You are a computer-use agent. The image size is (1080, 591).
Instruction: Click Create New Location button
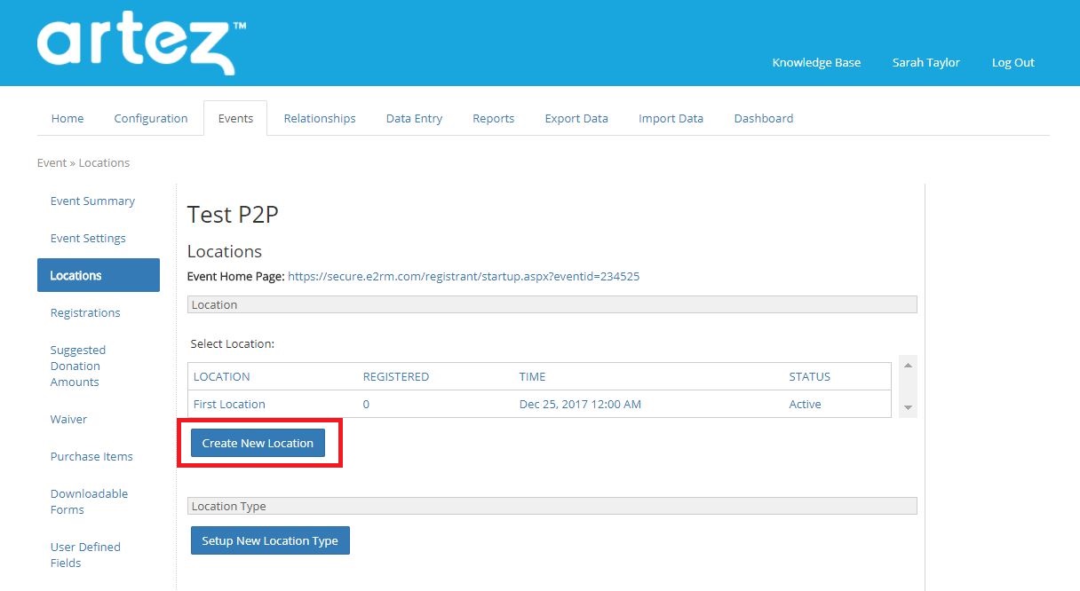[x=258, y=443]
